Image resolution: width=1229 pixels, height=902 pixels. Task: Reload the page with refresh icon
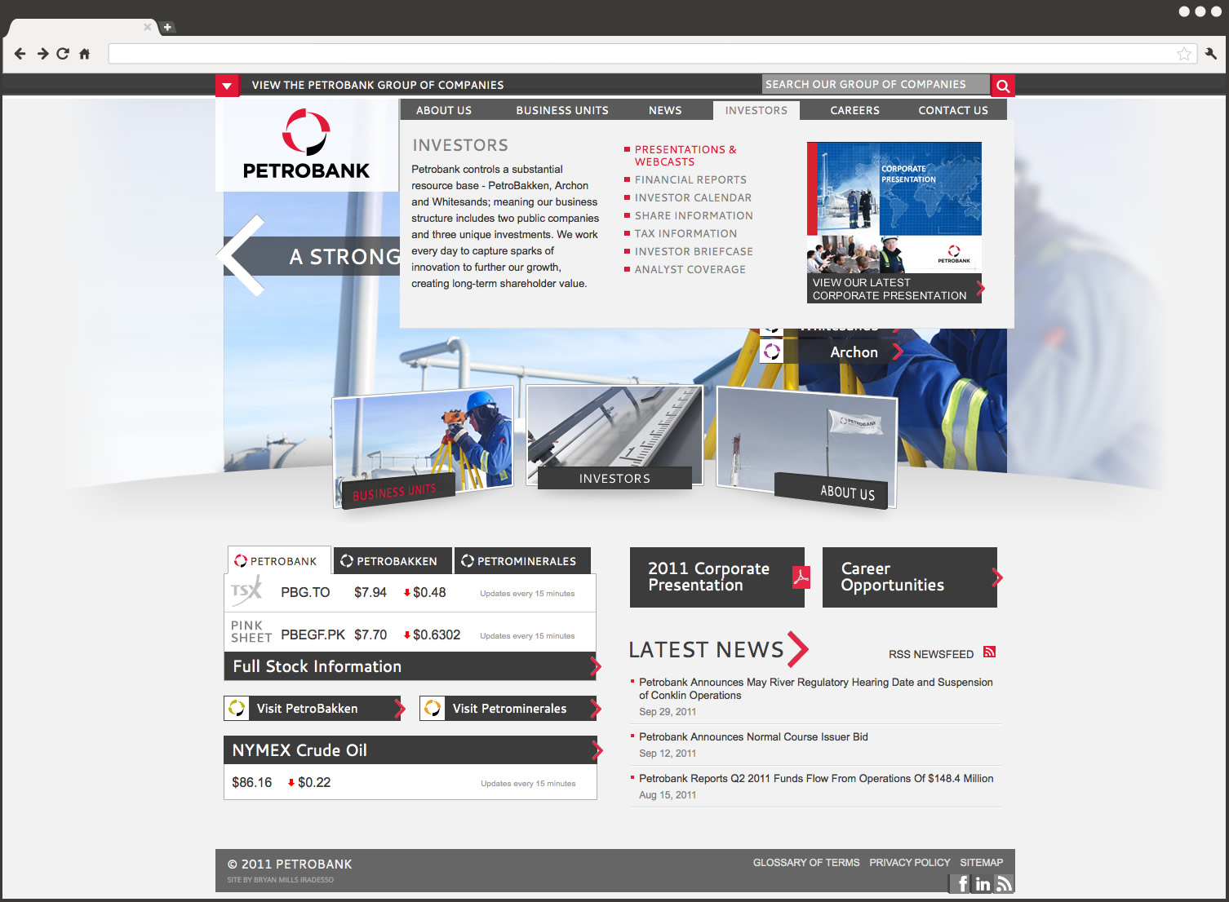pyautogui.click(x=63, y=54)
